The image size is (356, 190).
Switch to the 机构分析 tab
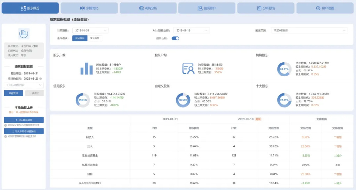pos(148,8)
